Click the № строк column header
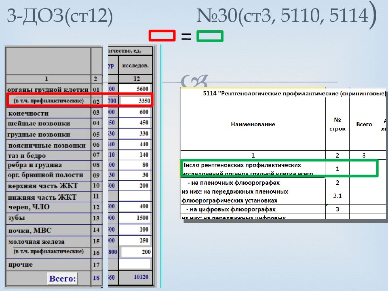This screenshot has height=291, width=388. 337,124
